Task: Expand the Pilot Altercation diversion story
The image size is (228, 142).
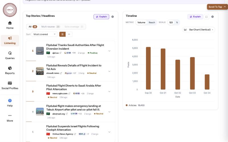Action: (109, 91)
